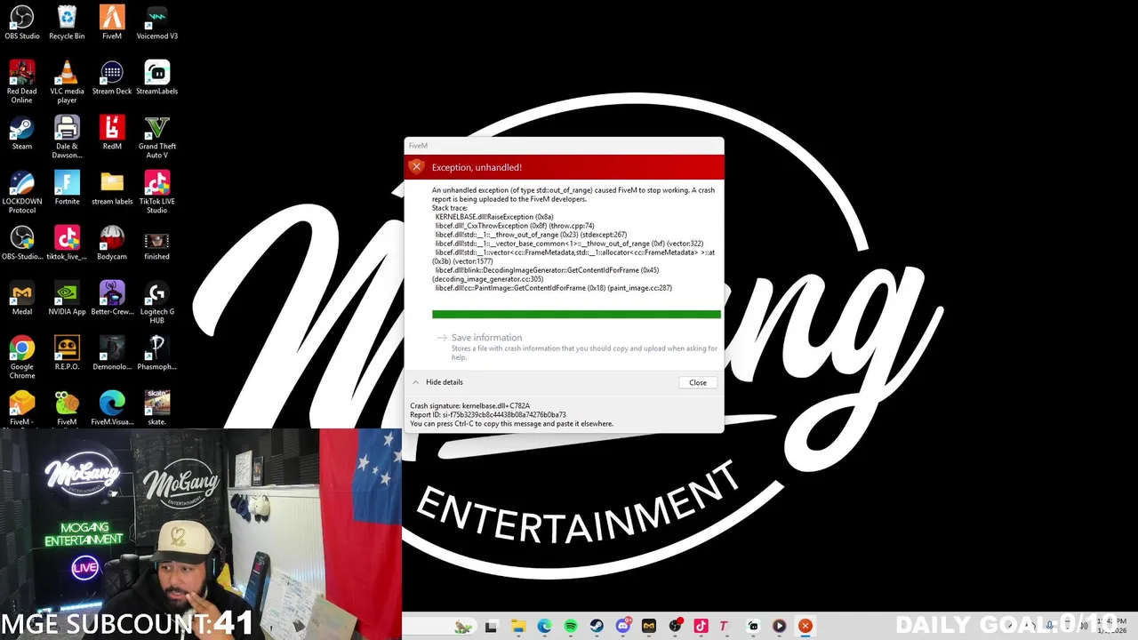Click the 'Exception, unhandled!' heading
This screenshot has height=640, width=1138.
[x=477, y=167]
